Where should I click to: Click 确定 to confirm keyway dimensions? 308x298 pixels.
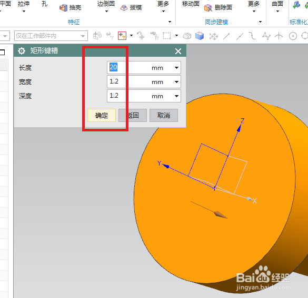coord(102,116)
